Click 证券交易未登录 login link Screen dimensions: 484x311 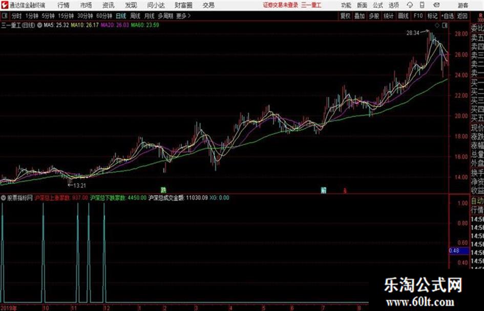pyautogui.click(x=281, y=5)
